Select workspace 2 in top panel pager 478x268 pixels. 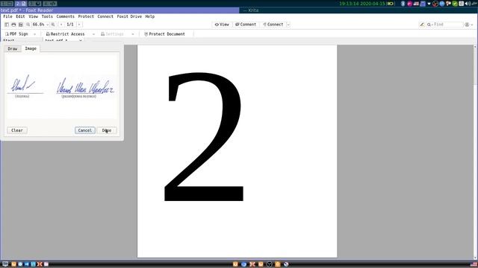point(21,4)
